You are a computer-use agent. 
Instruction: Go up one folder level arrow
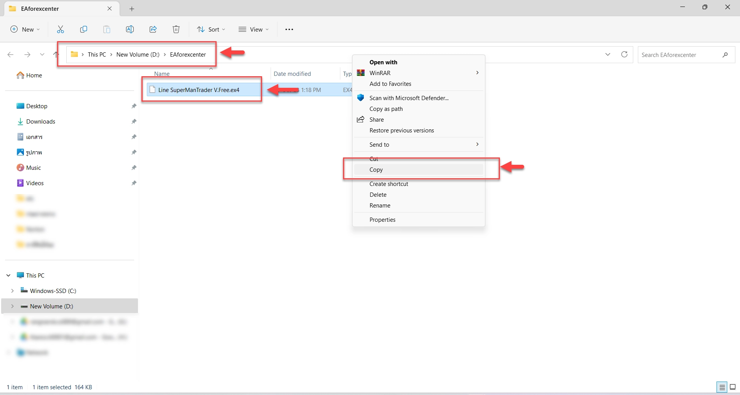(x=56, y=54)
